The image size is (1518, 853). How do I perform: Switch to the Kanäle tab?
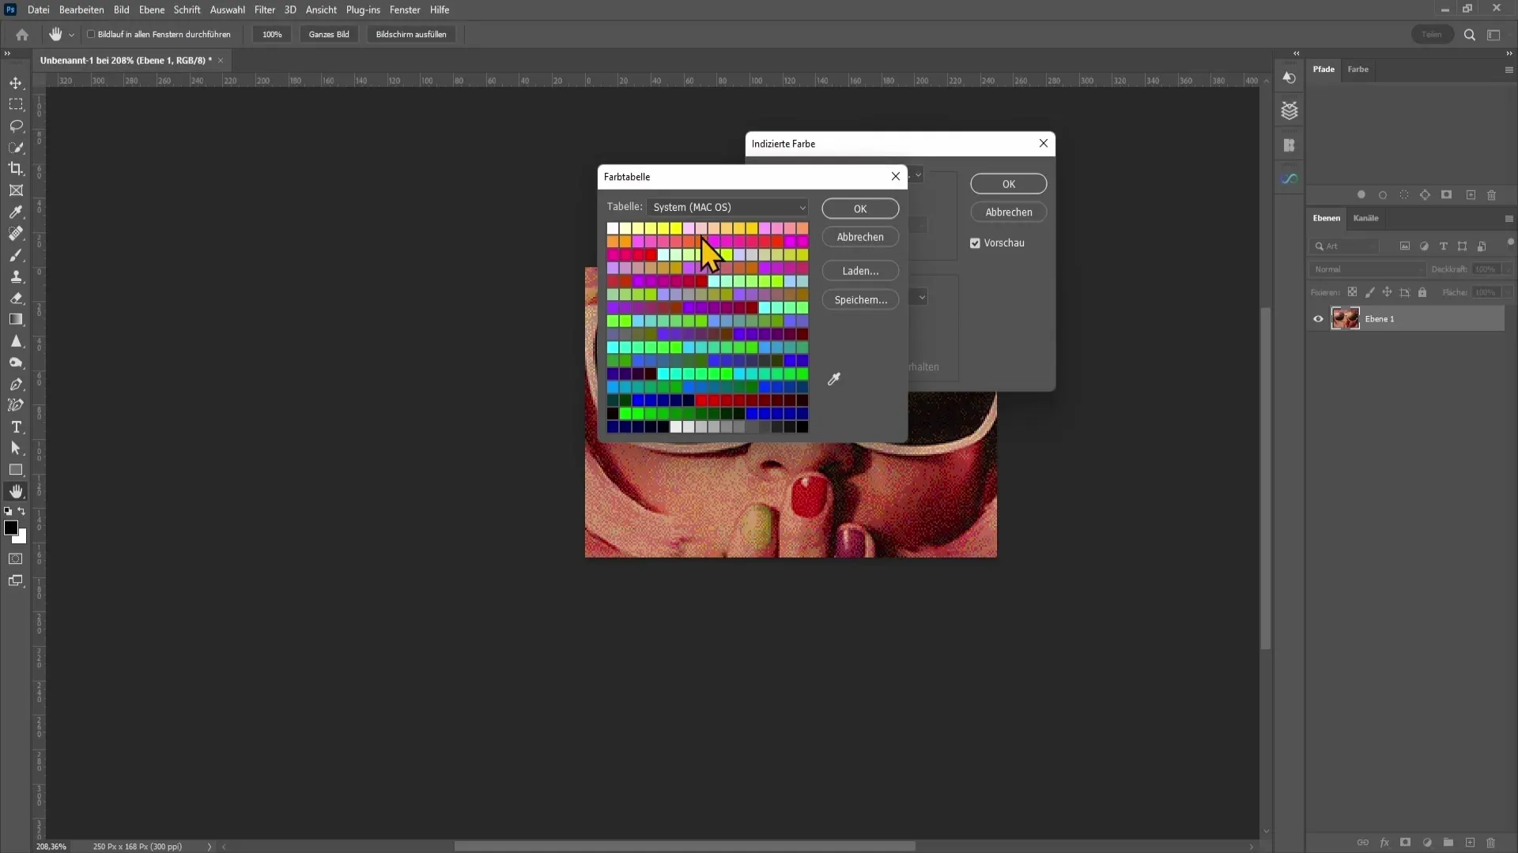coord(1365,218)
